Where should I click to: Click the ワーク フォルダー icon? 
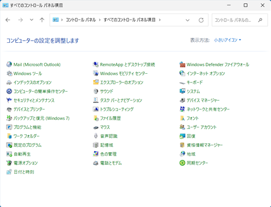tap(9, 136)
